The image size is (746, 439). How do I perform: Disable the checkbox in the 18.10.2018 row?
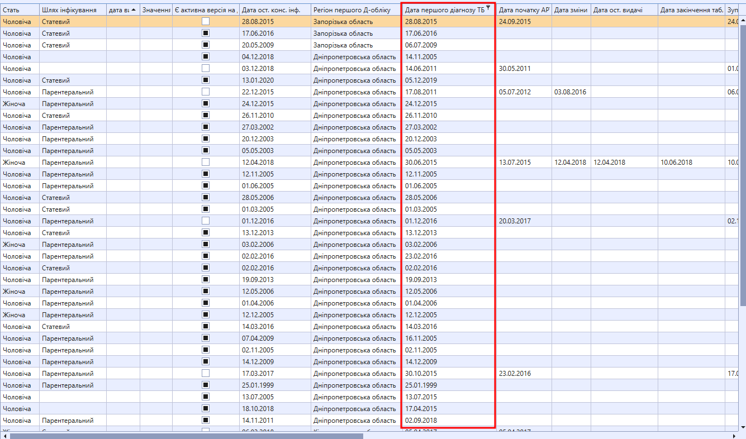206,408
